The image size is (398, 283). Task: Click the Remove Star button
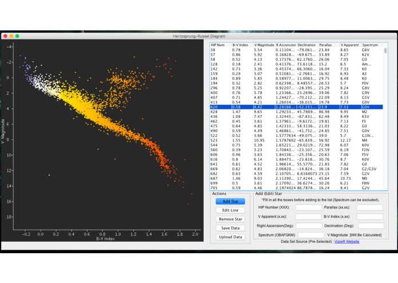coord(230,219)
